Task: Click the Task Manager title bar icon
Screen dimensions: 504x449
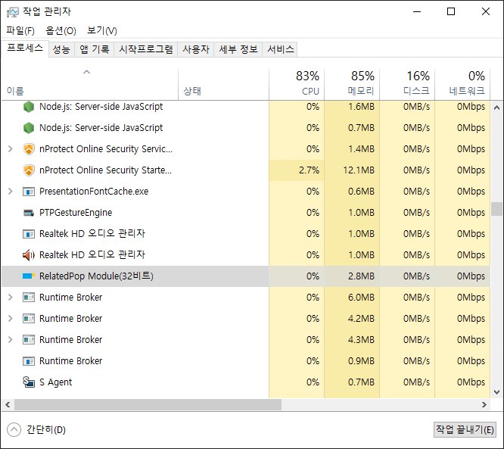Action: (x=13, y=12)
